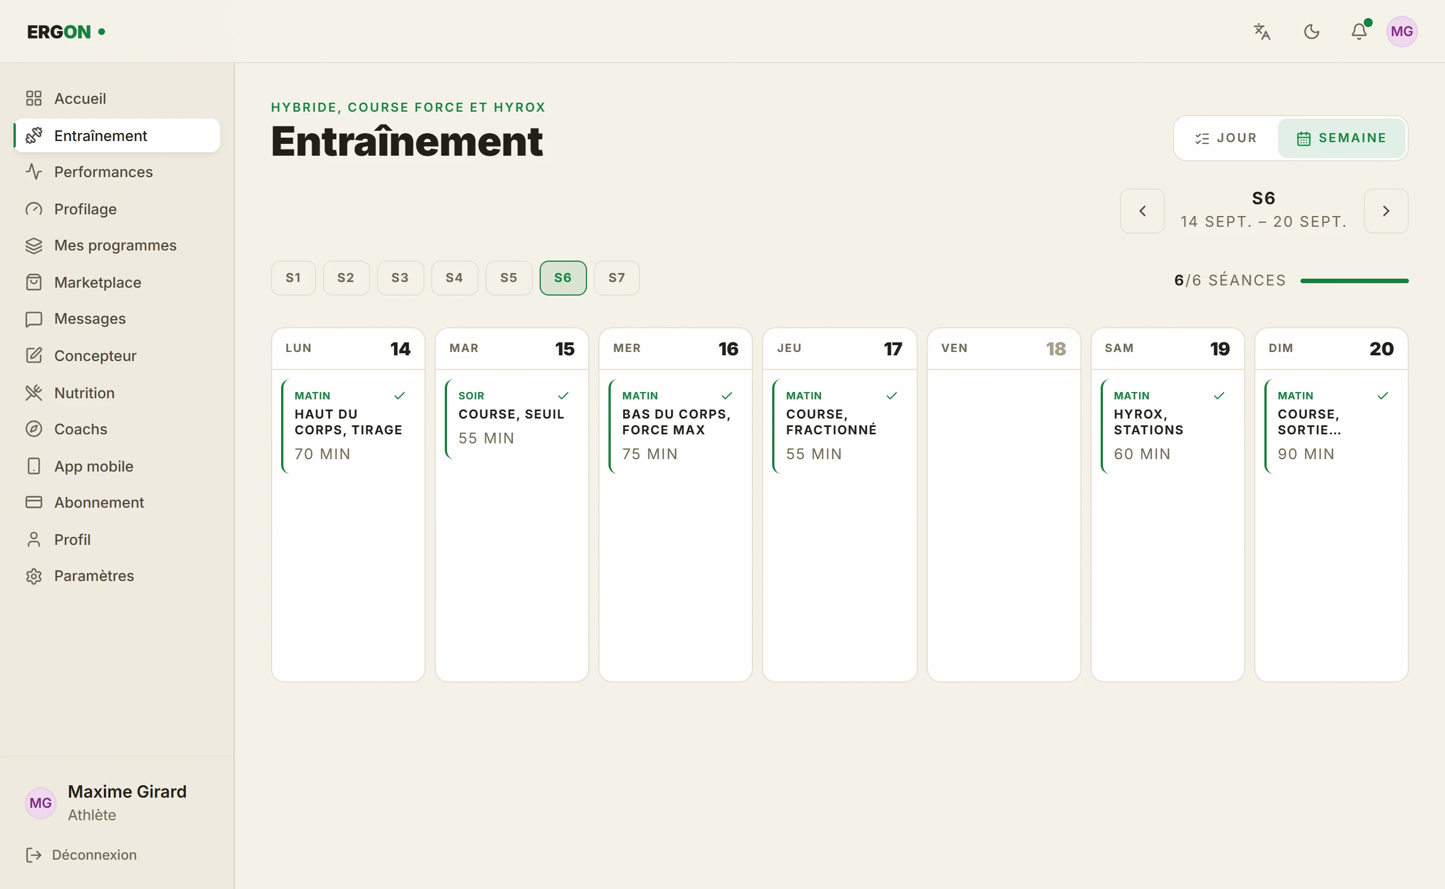This screenshot has width=1445, height=889.
Task: Open the language translation icon
Action: (1262, 32)
